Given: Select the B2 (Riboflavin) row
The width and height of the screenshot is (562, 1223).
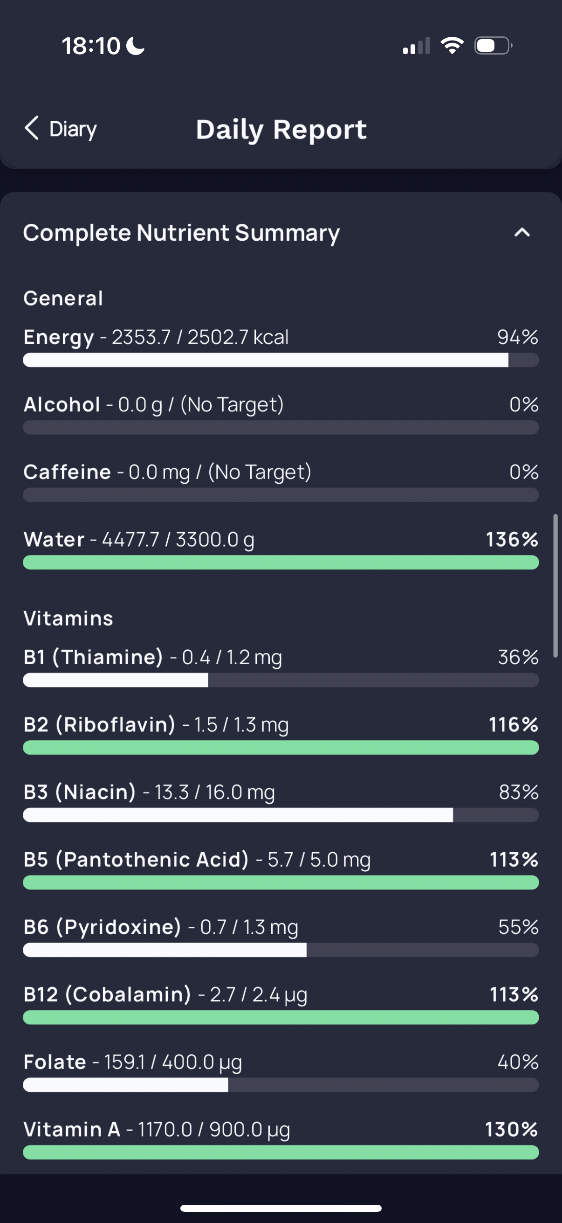Looking at the screenshot, I should click(281, 734).
